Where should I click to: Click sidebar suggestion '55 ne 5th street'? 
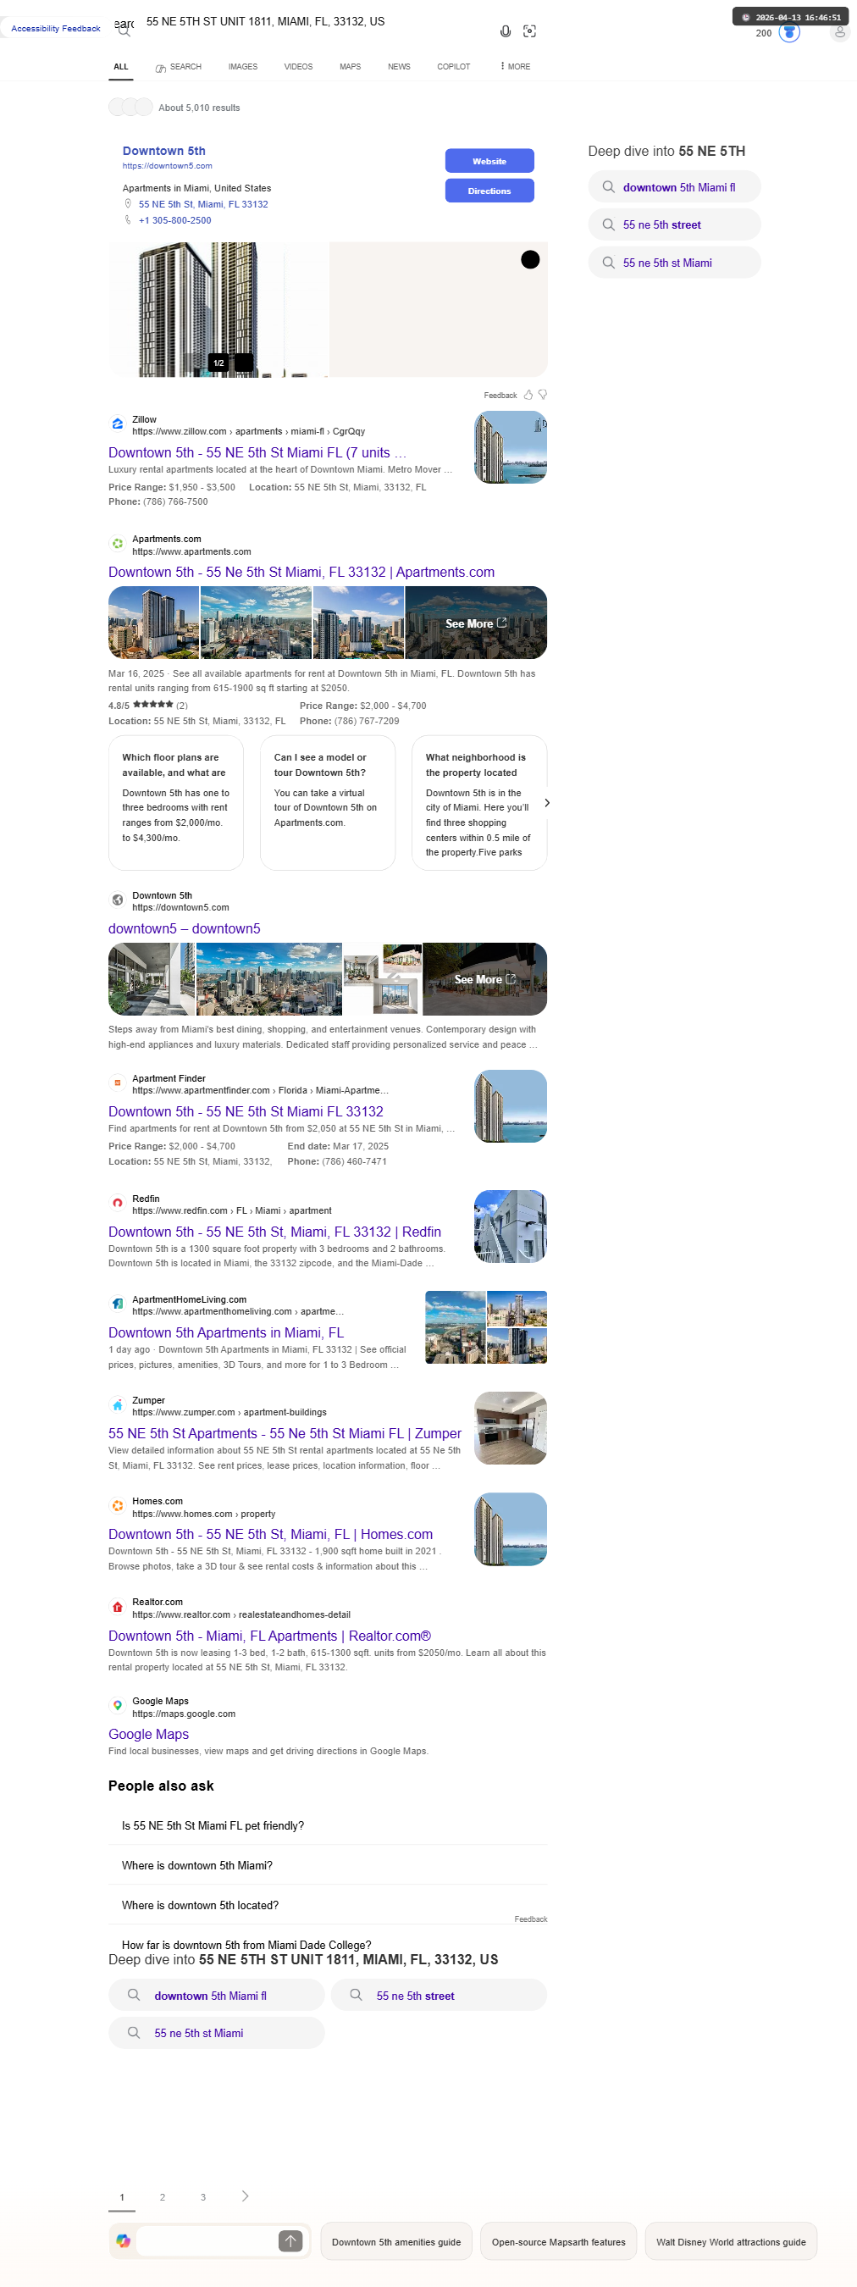pos(674,224)
